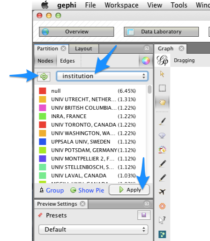Click the Group link
This screenshot has height=241, width=210.
pos(55,190)
